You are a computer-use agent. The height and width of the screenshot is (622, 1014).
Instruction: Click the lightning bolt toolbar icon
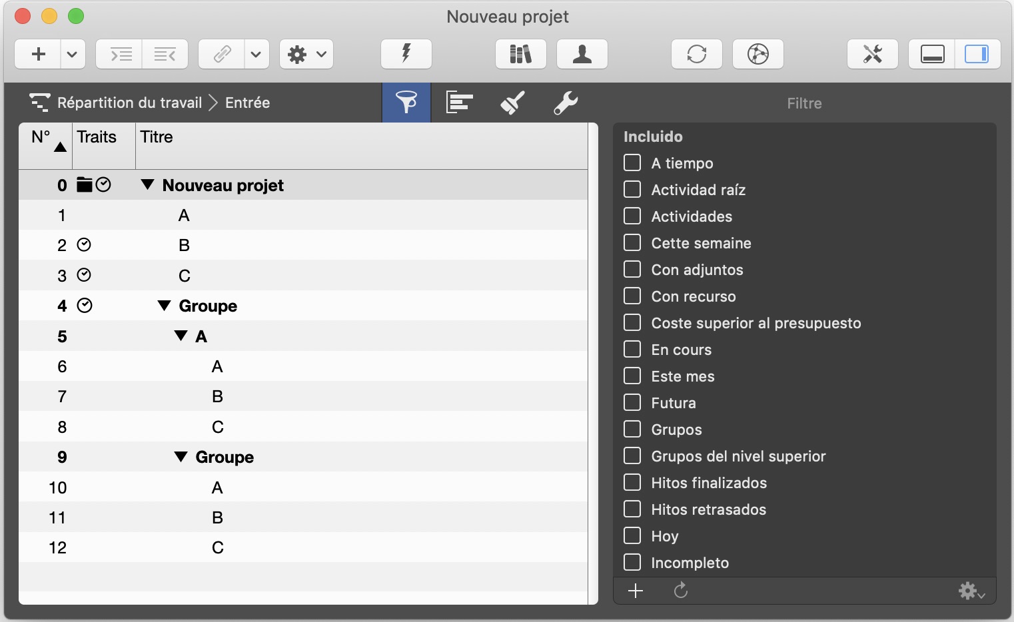click(406, 54)
